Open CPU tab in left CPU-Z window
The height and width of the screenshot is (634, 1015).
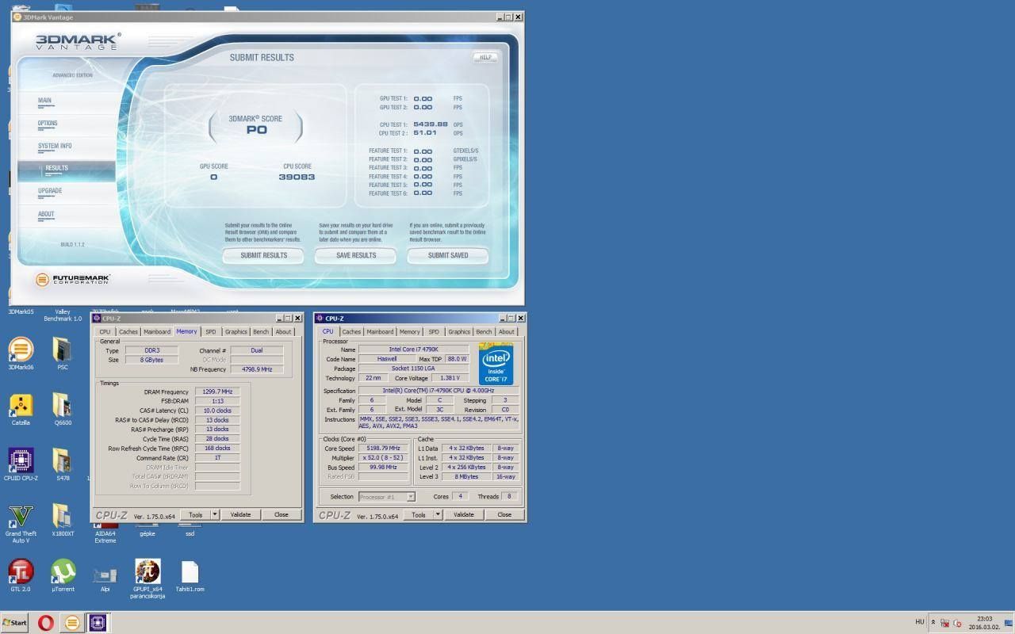tap(105, 332)
